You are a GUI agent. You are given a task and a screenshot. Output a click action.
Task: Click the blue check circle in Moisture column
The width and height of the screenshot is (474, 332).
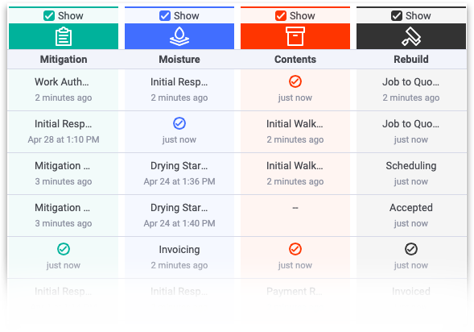(x=179, y=123)
